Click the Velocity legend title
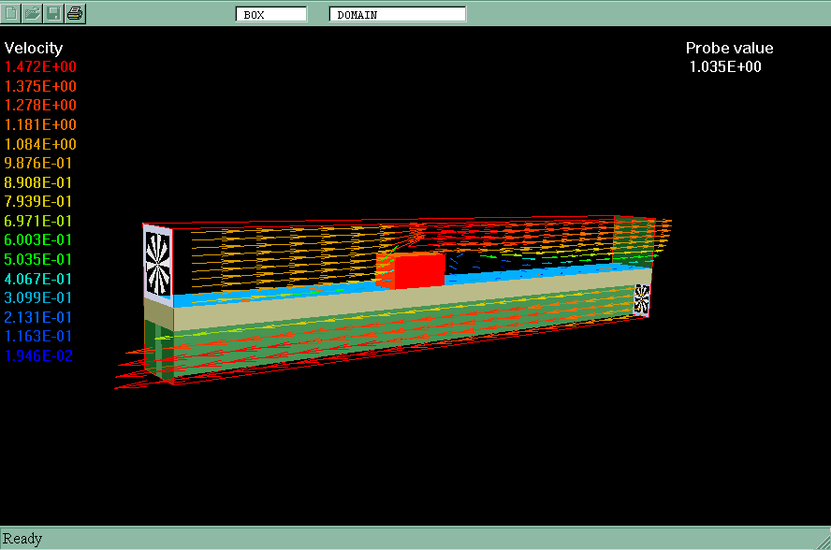This screenshot has height=550, width=831. point(34,49)
